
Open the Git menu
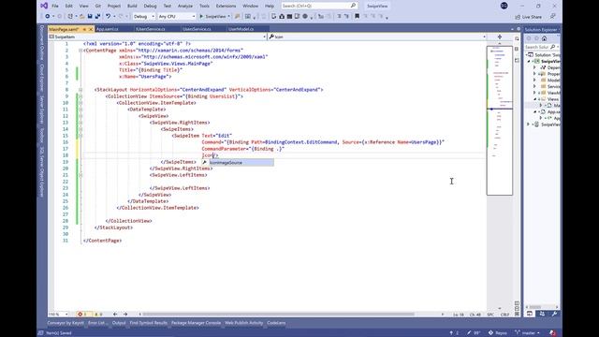tap(97, 6)
